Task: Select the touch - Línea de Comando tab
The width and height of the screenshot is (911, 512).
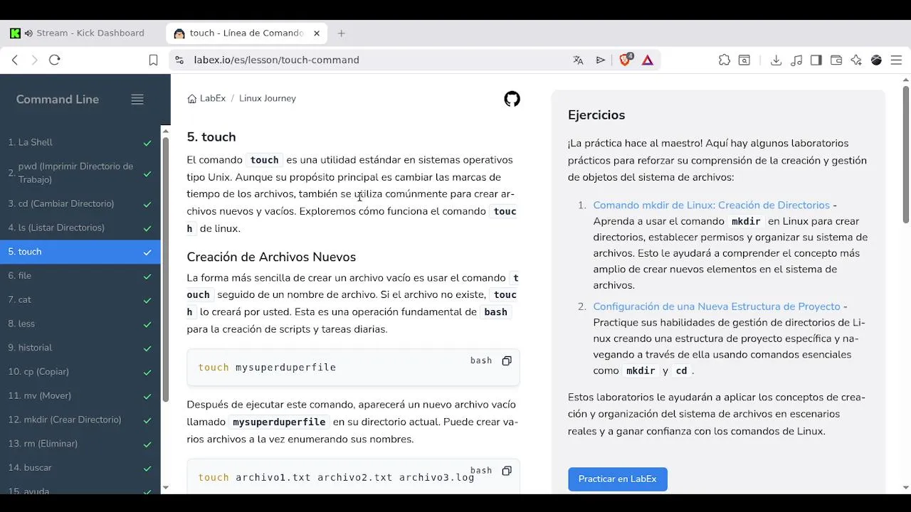Action: (247, 33)
